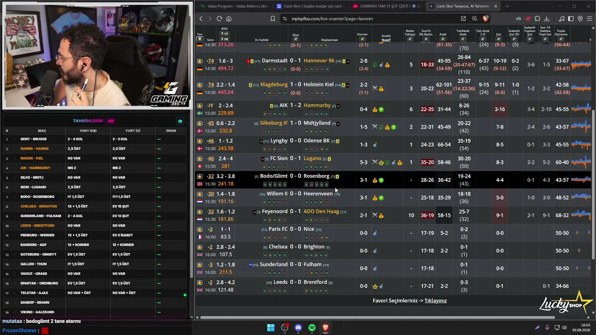Click the Feyenoord row momentum chart
This screenshot has width=596, height=335.
click(x=581, y=215)
